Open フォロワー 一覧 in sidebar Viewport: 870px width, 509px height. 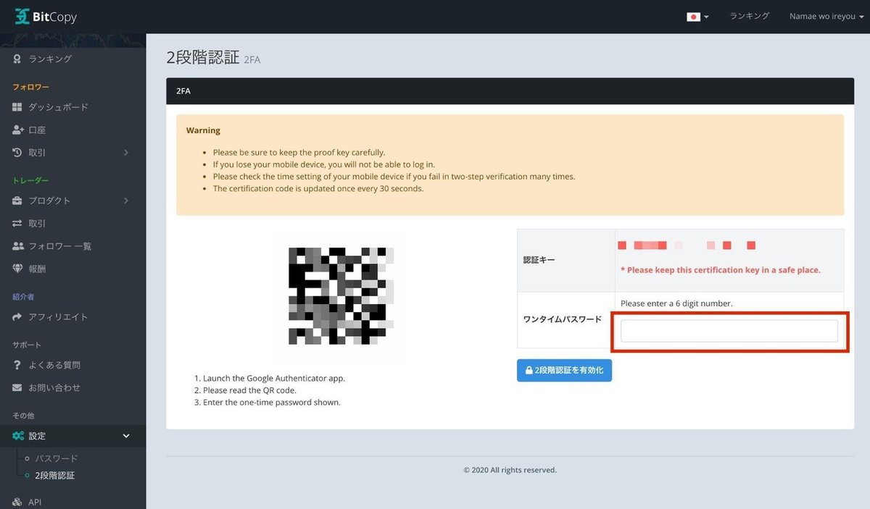[60, 246]
